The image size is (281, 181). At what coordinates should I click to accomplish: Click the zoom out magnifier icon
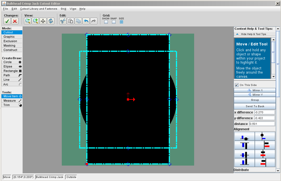(28, 21)
